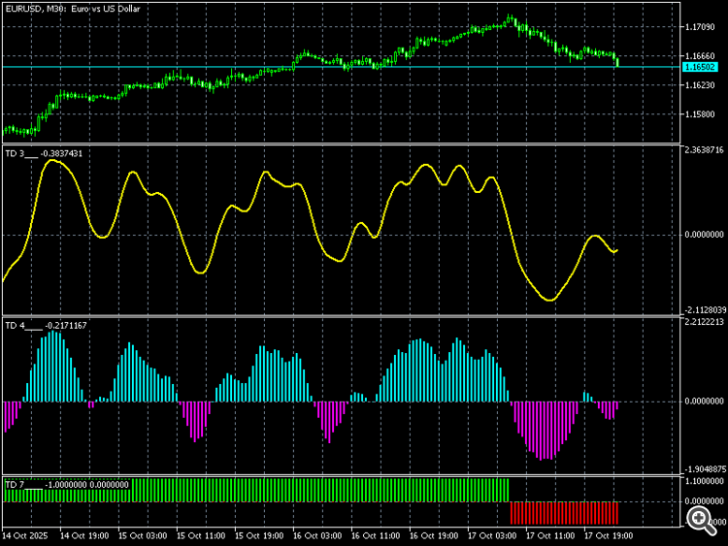Click the 1.15800 price scale label
The height and width of the screenshot is (546, 728).
click(700, 114)
